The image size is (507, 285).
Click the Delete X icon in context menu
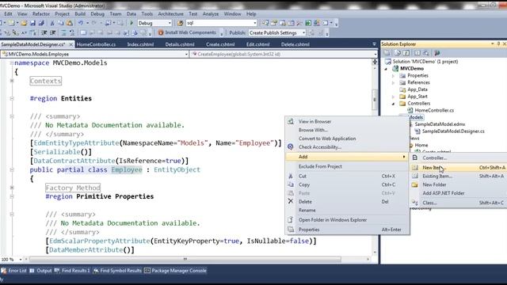291,201
